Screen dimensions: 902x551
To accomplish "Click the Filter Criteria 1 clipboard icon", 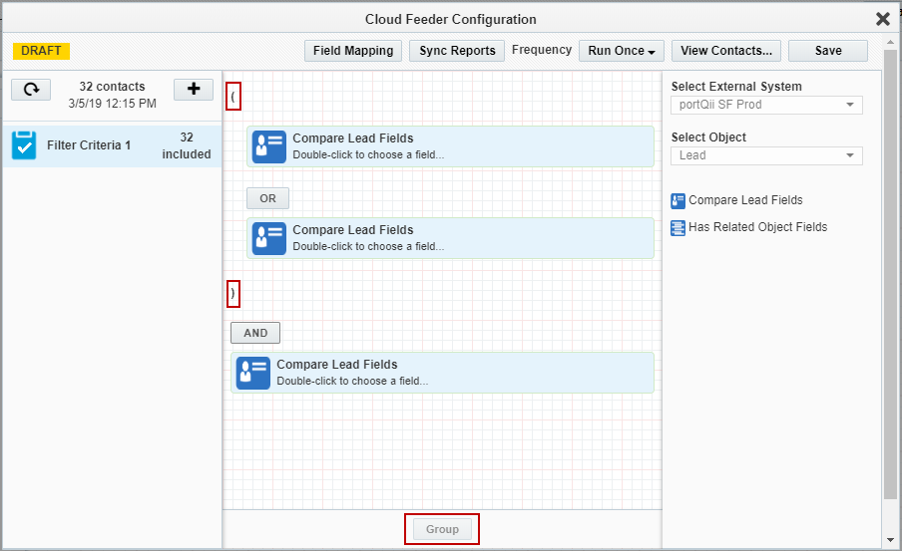I will point(24,145).
